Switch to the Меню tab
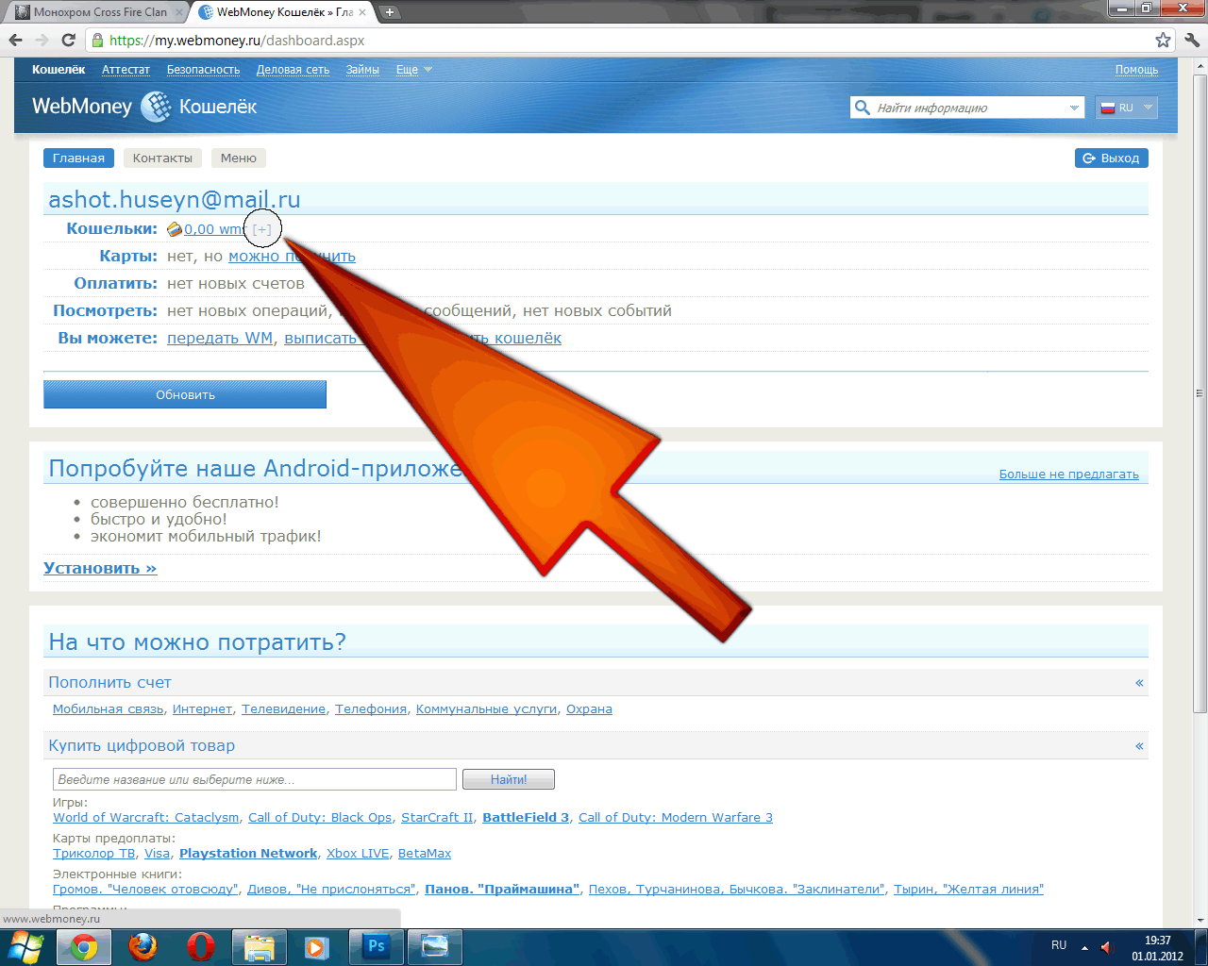 (x=239, y=158)
